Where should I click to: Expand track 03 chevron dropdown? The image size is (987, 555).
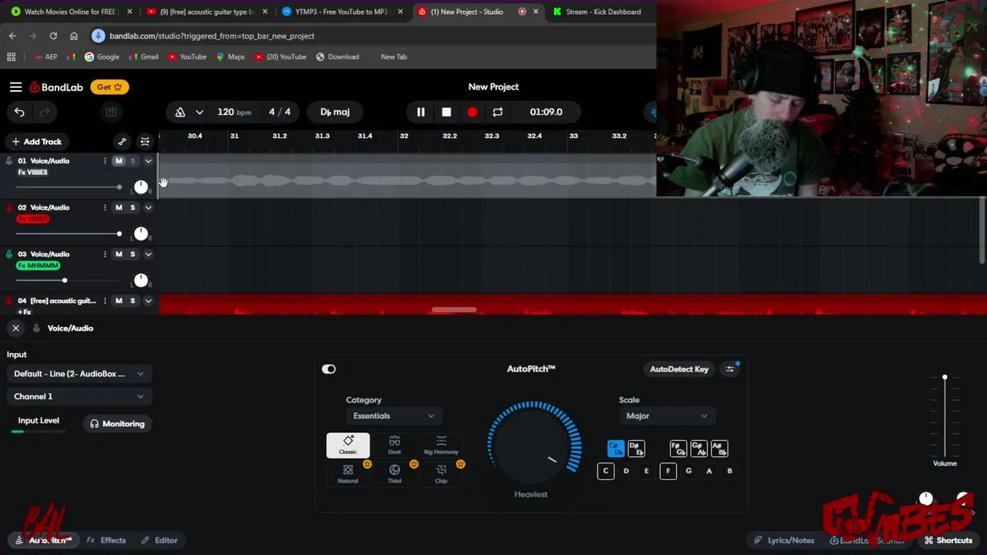pyautogui.click(x=148, y=254)
